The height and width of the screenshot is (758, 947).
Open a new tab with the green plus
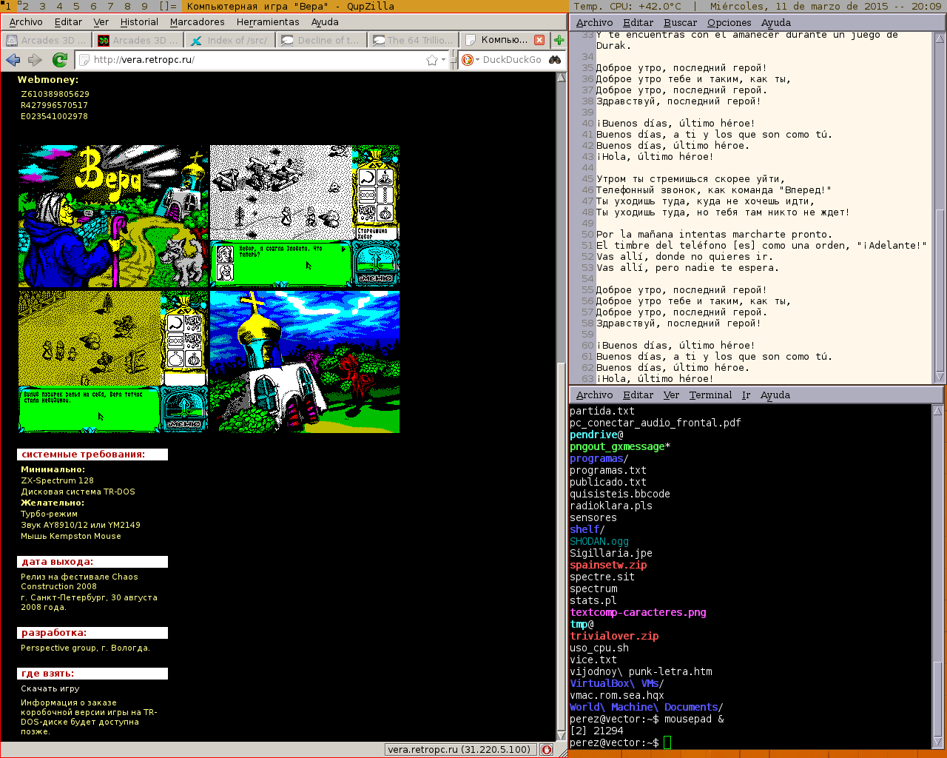(x=559, y=40)
